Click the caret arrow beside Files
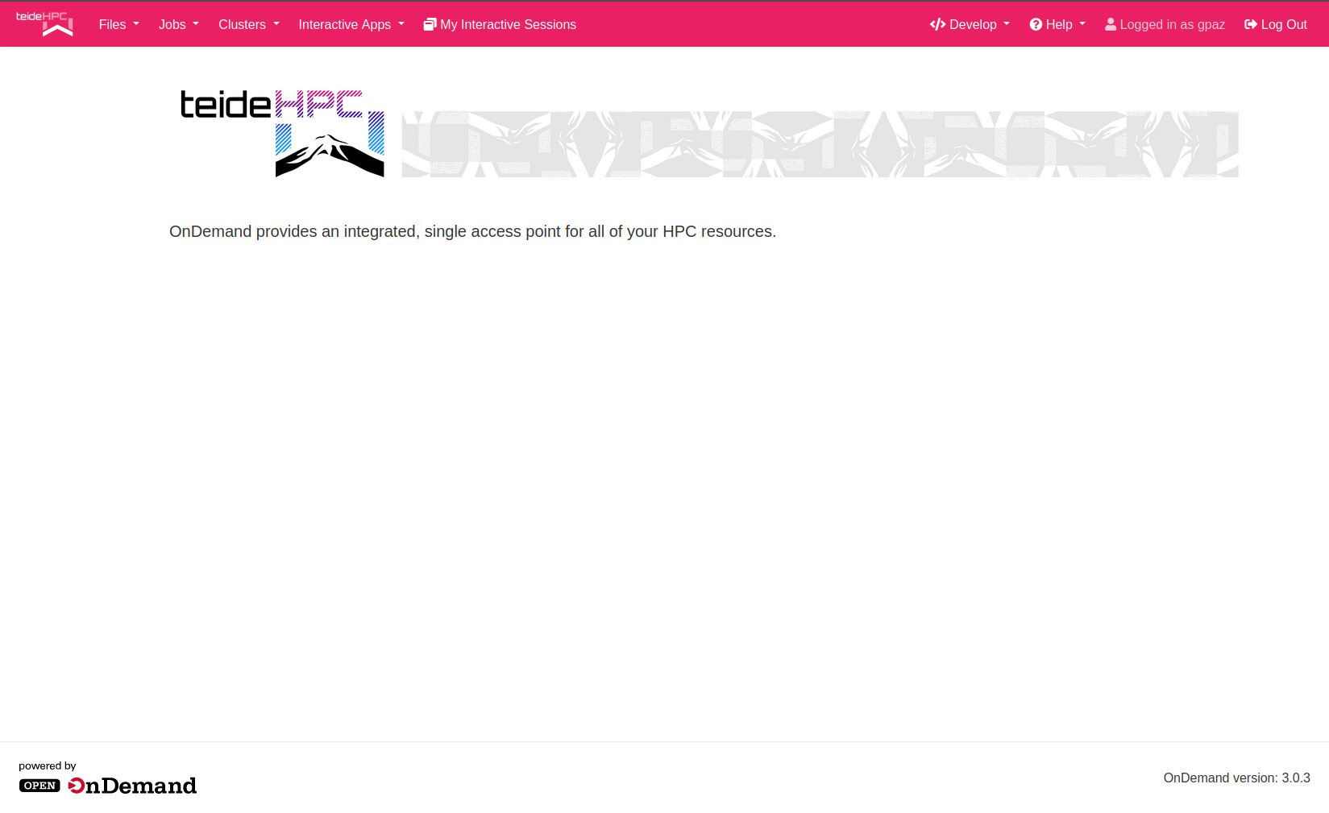The image size is (1329, 813). click(136, 24)
